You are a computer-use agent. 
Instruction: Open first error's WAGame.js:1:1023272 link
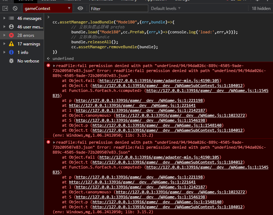click(180, 115)
